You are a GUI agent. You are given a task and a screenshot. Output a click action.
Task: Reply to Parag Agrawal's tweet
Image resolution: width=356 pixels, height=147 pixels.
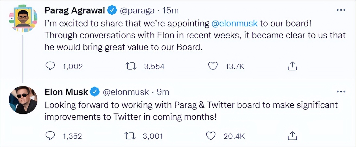click(50, 66)
